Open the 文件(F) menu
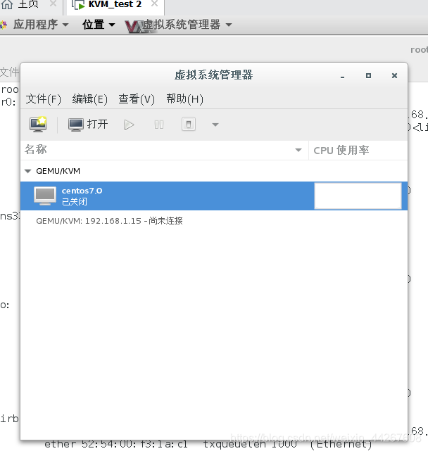Screen dimensions: 428x451 click(44, 99)
